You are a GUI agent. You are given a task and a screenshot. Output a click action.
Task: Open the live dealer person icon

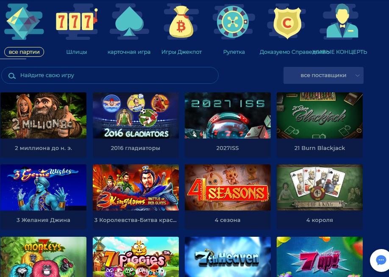(342, 21)
